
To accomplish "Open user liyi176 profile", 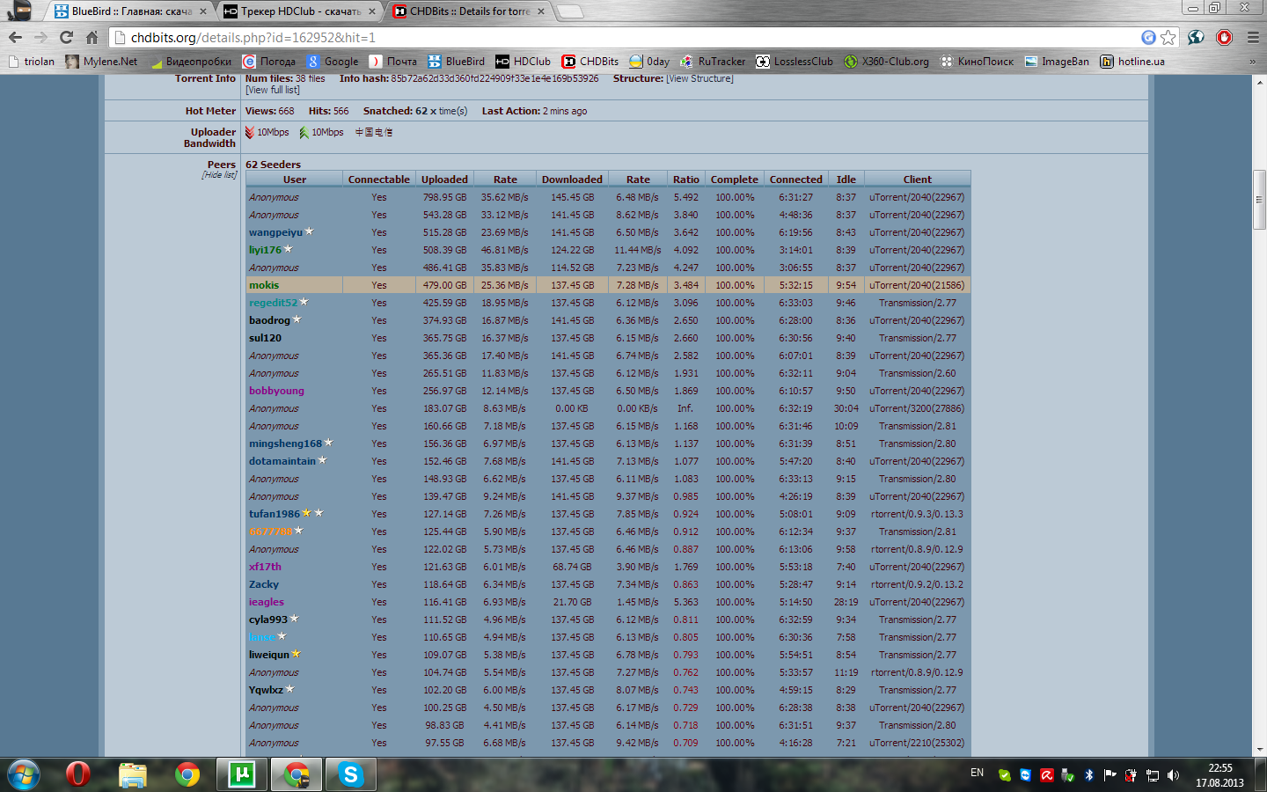I will point(265,250).
